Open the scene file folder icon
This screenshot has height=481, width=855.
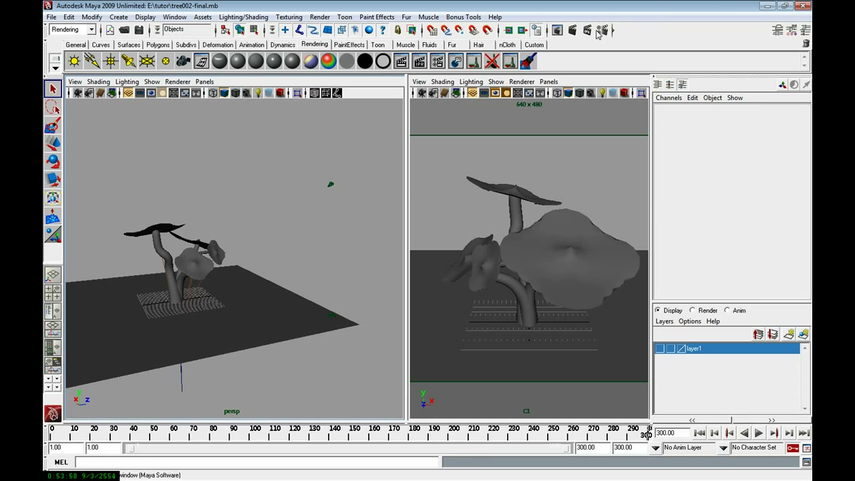[x=124, y=30]
